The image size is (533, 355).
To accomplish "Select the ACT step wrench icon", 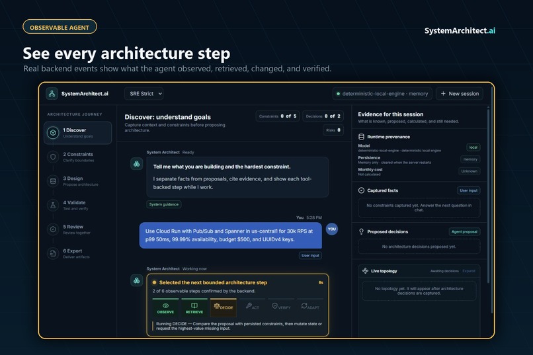I will pyautogui.click(x=249, y=305).
